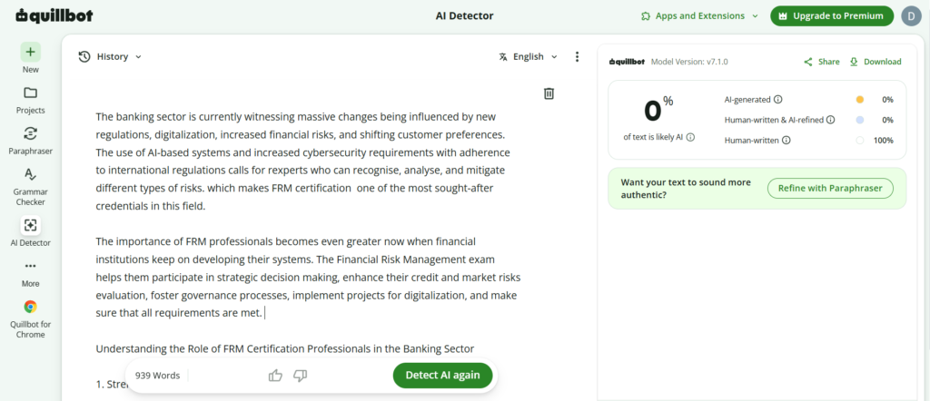Open the Paraphraser tool
This screenshot has width=930, height=401.
(x=30, y=133)
